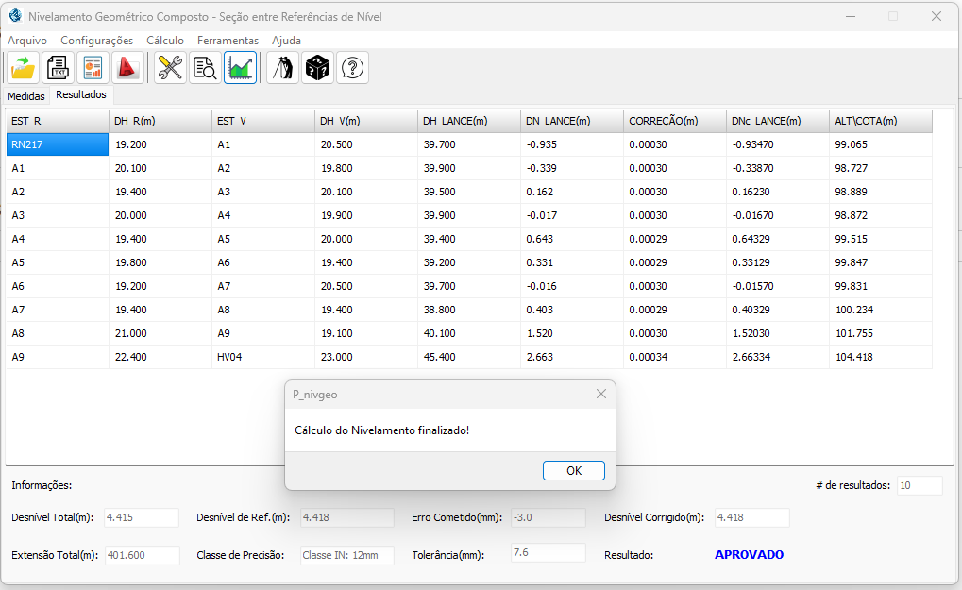
Task: Click the # de resultados field
Action: point(920,485)
